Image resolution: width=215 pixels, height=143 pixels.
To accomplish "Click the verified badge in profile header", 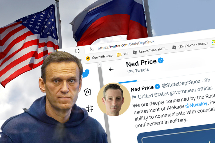I will [x=161, y=60].
